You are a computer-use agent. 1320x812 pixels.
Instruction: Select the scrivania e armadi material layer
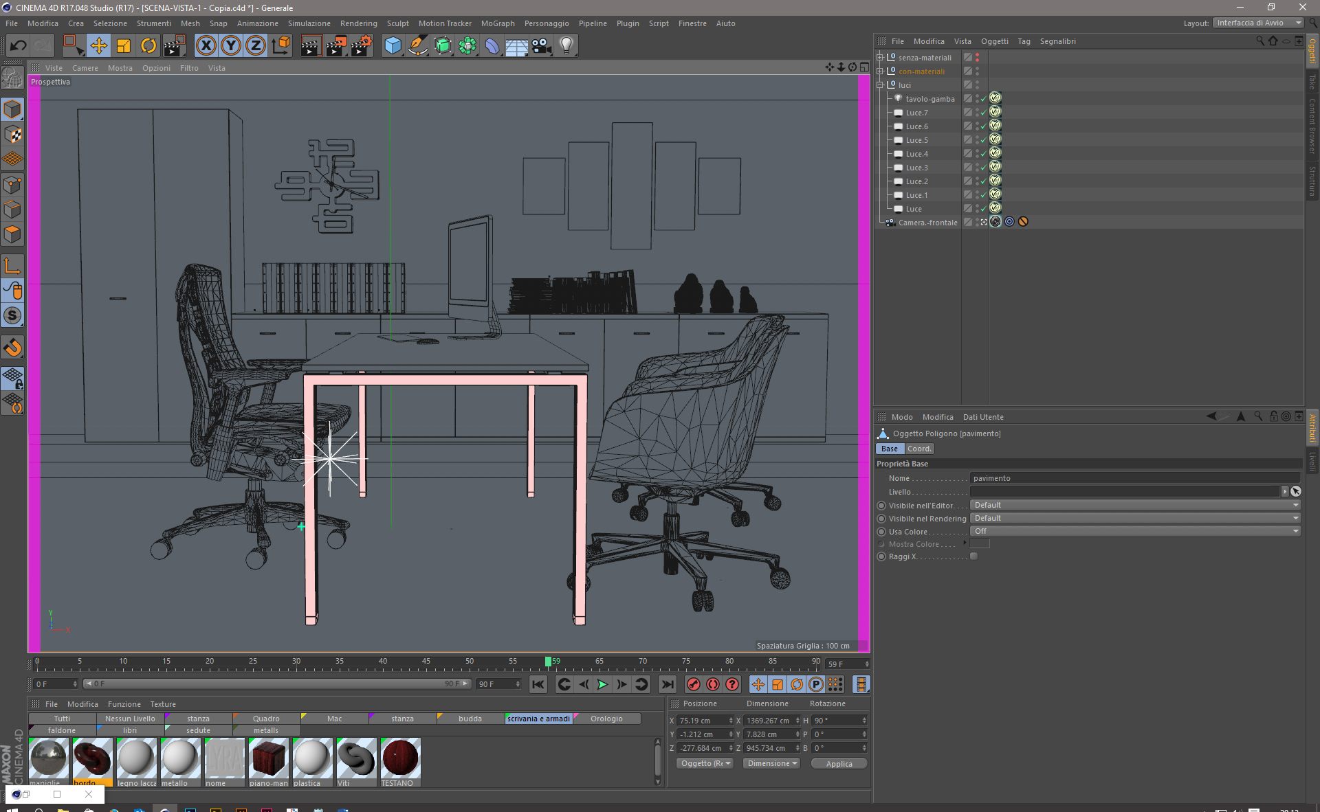pyautogui.click(x=538, y=719)
